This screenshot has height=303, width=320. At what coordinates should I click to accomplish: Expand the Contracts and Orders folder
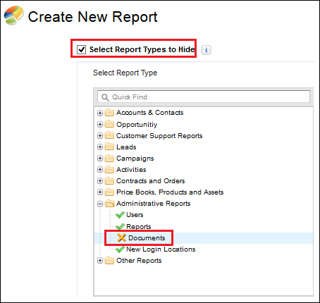[100, 180]
